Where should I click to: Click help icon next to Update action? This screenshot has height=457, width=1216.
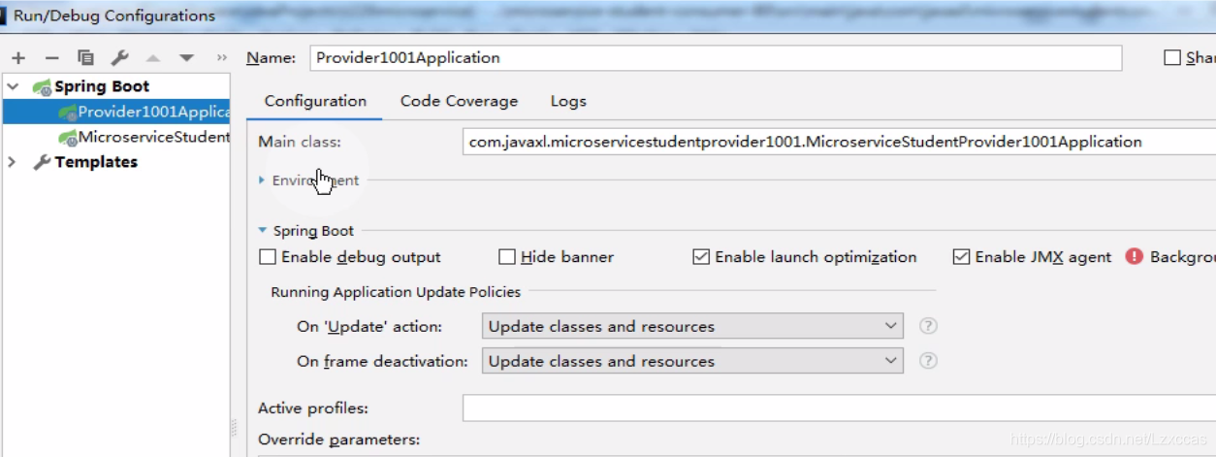928,326
